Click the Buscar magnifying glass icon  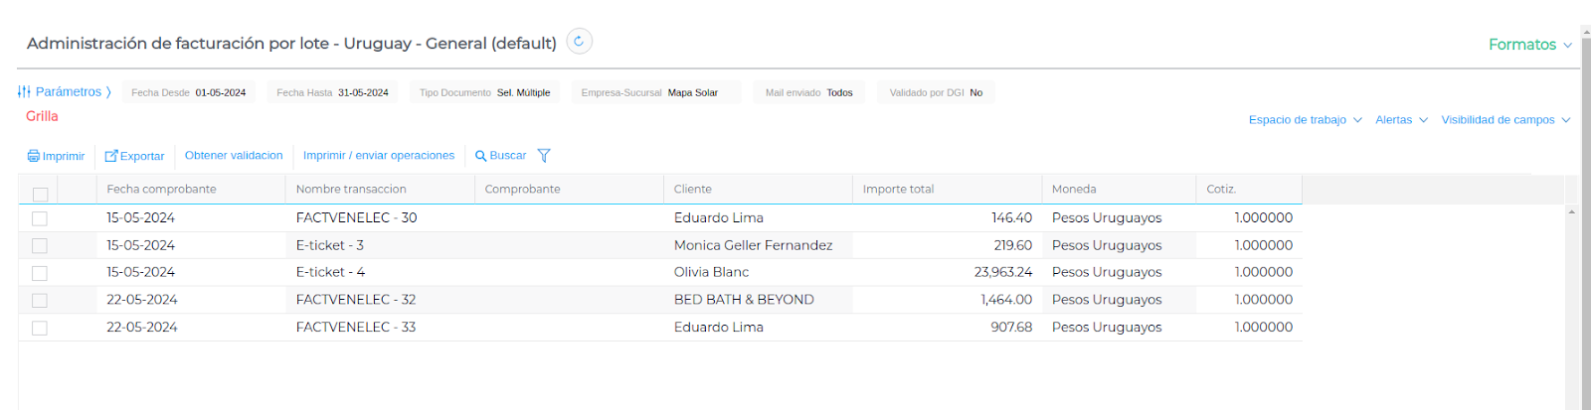(x=480, y=156)
